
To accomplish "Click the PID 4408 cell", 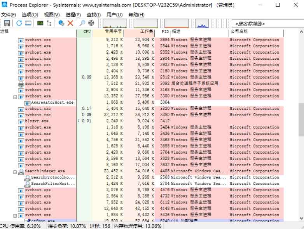I will (x=165, y=171).
